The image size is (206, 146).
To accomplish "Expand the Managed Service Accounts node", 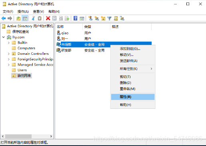I will [9, 65].
